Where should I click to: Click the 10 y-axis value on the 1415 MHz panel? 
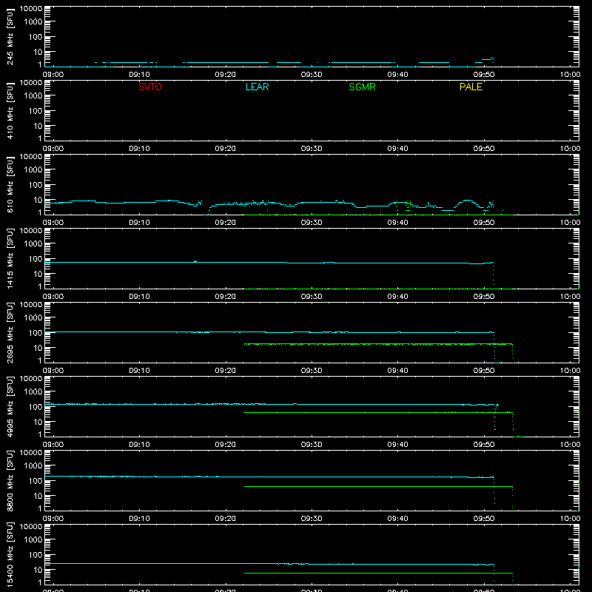tap(38, 274)
